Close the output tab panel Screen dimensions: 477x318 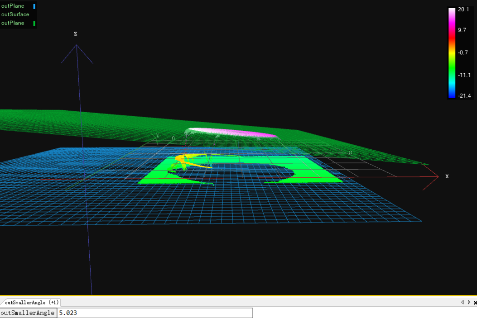click(x=475, y=303)
